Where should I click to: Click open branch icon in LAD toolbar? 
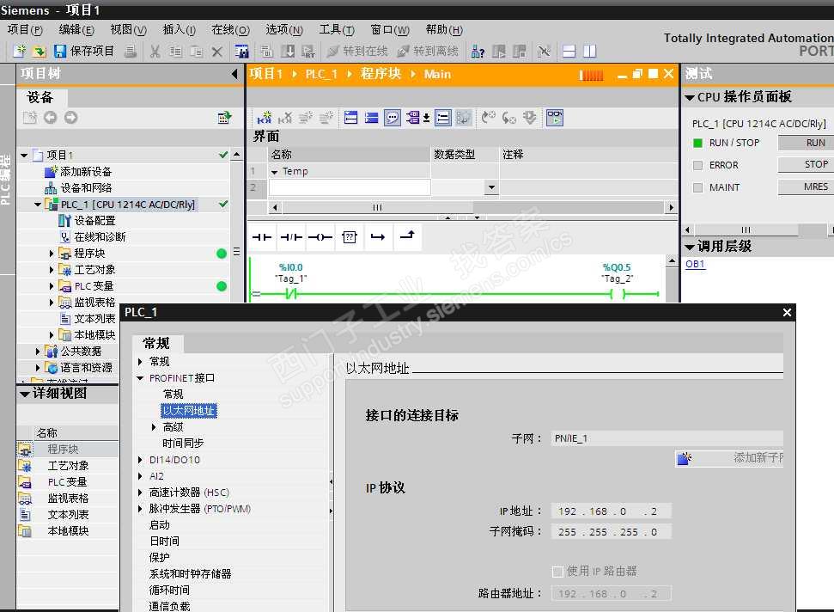(x=378, y=237)
